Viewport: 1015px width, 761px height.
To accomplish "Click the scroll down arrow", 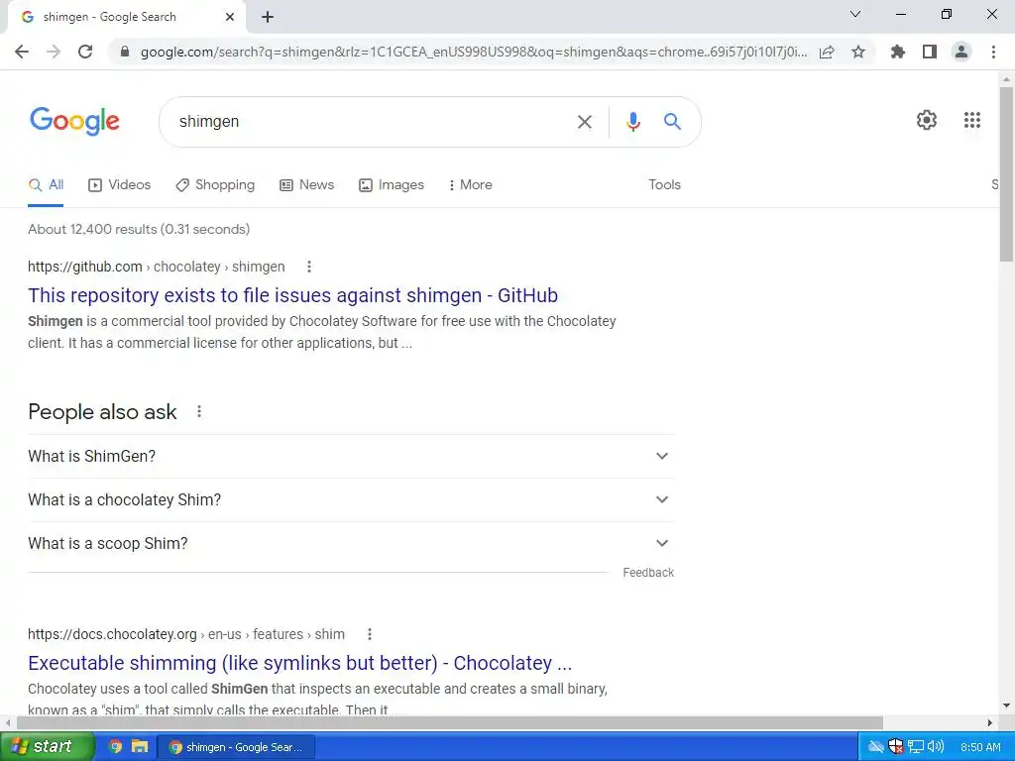I will click(1006, 706).
